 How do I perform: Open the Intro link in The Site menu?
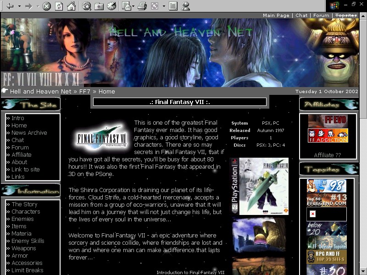click(x=18, y=118)
